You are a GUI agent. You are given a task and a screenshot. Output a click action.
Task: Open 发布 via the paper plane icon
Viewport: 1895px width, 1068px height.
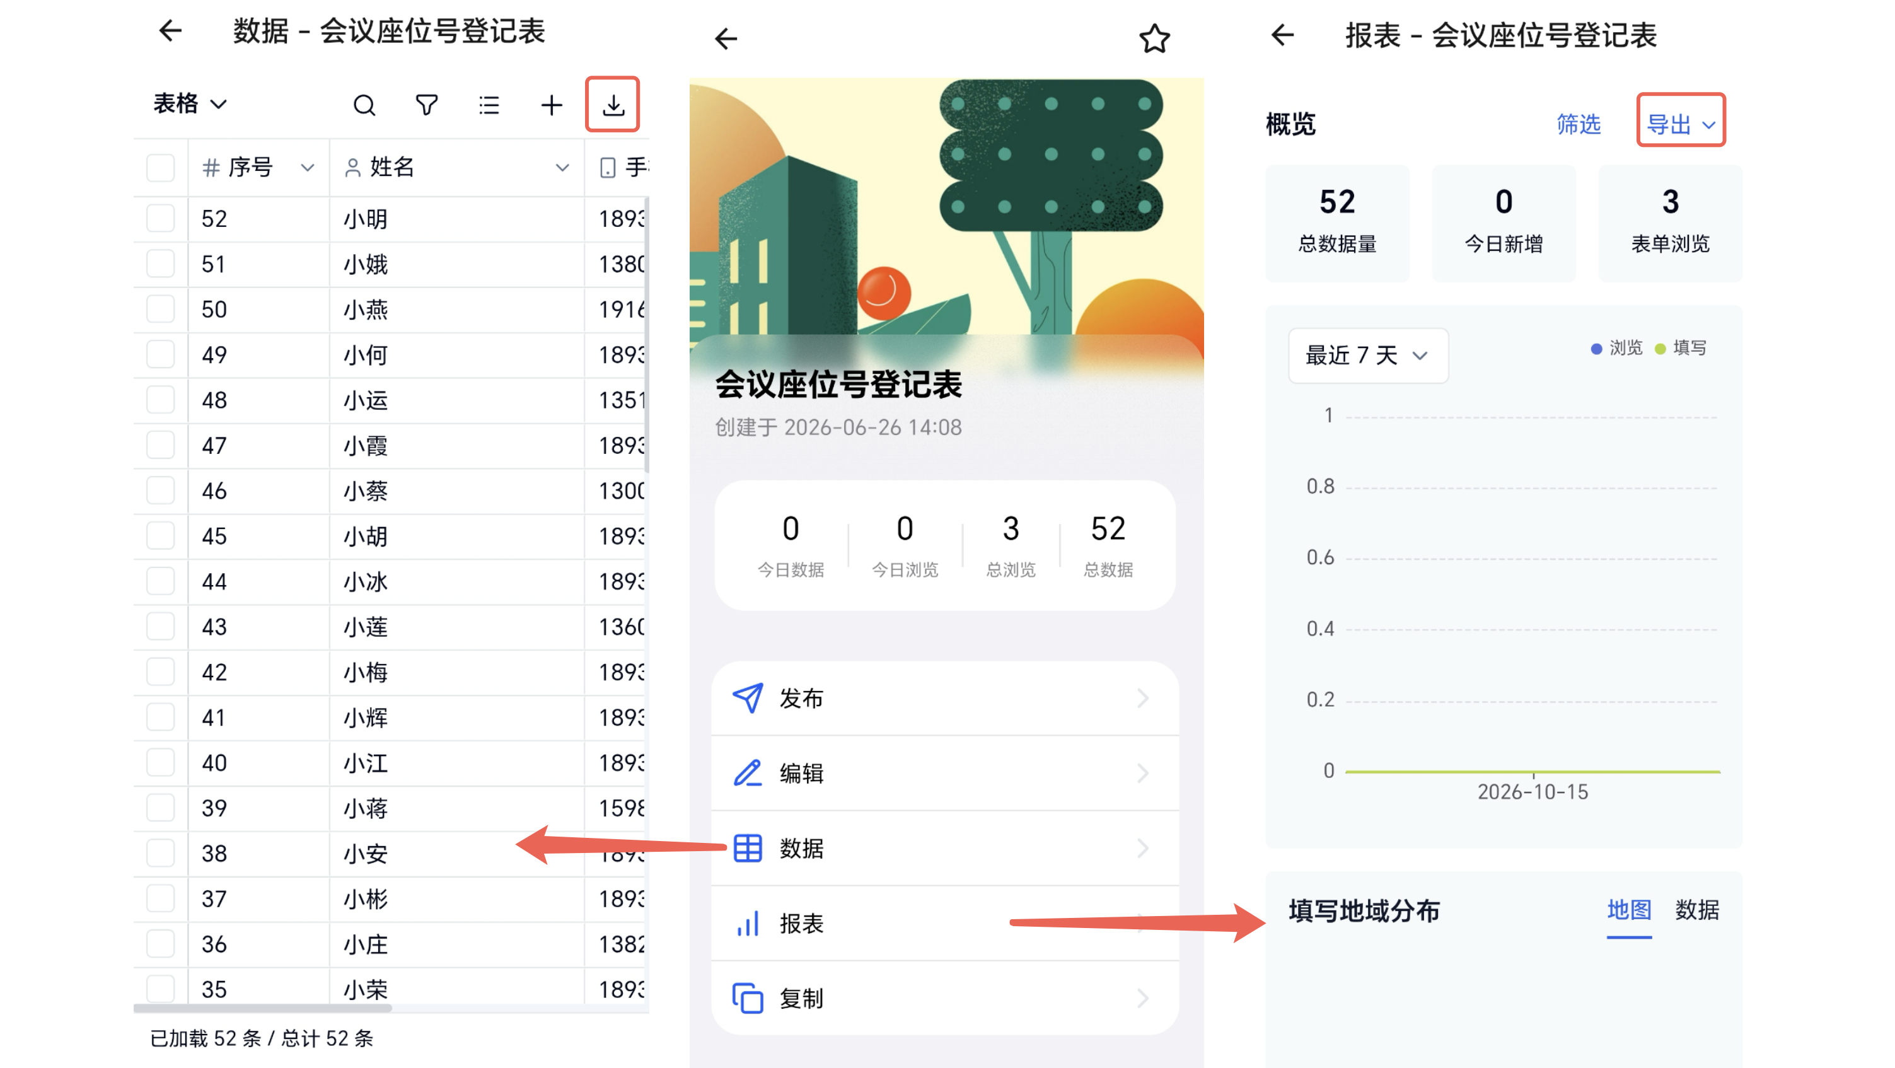(x=748, y=698)
